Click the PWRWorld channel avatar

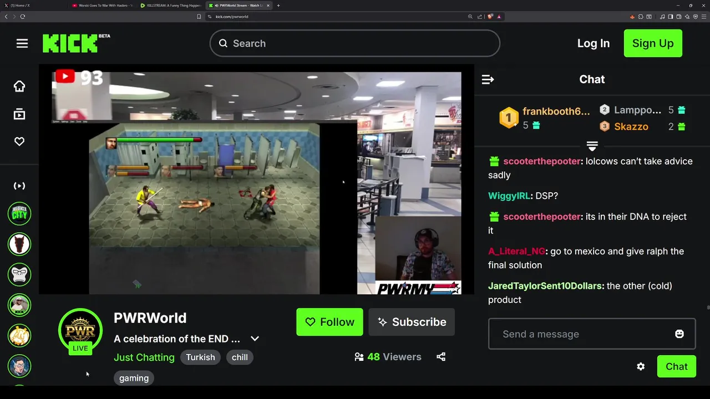pos(80,331)
